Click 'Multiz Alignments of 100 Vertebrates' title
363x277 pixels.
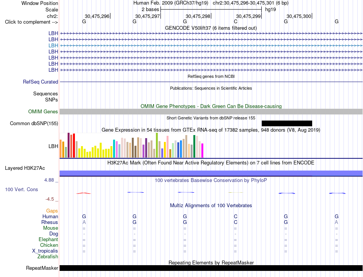click(211, 205)
